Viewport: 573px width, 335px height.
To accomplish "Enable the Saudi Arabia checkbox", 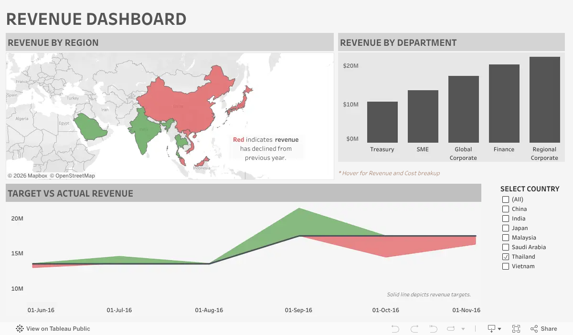I will (506, 247).
